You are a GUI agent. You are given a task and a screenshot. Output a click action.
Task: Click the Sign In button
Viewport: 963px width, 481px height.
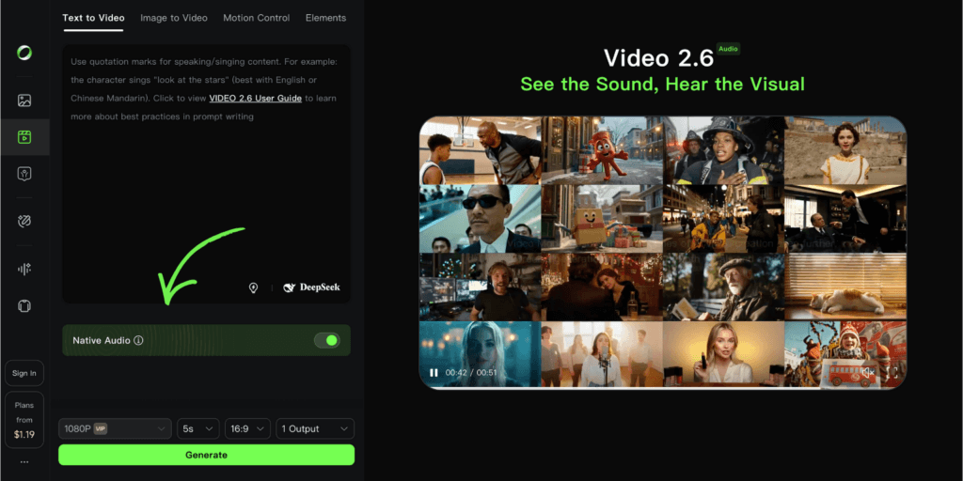(x=24, y=373)
